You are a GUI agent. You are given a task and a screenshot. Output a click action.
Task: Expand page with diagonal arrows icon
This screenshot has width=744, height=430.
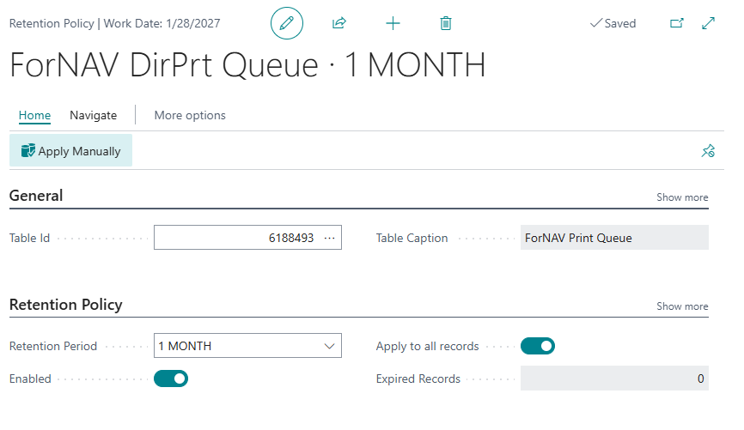pyautogui.click(x=709, y=23)
